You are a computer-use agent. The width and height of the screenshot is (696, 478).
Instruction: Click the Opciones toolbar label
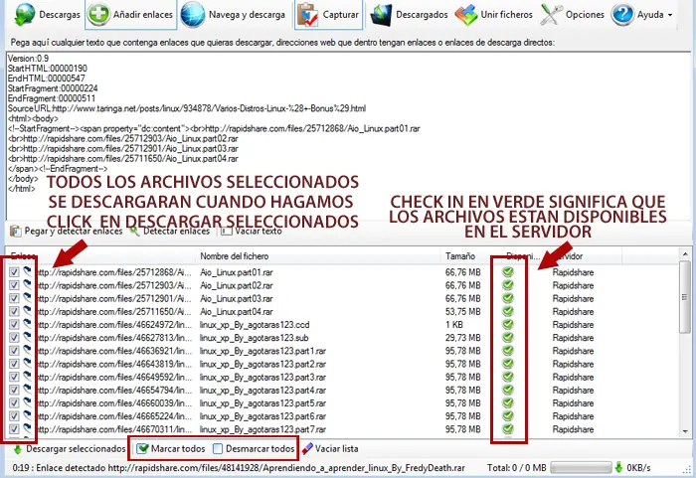(585, 15)
